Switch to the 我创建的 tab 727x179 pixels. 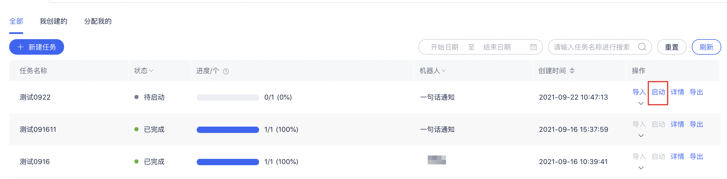(53, 21)
